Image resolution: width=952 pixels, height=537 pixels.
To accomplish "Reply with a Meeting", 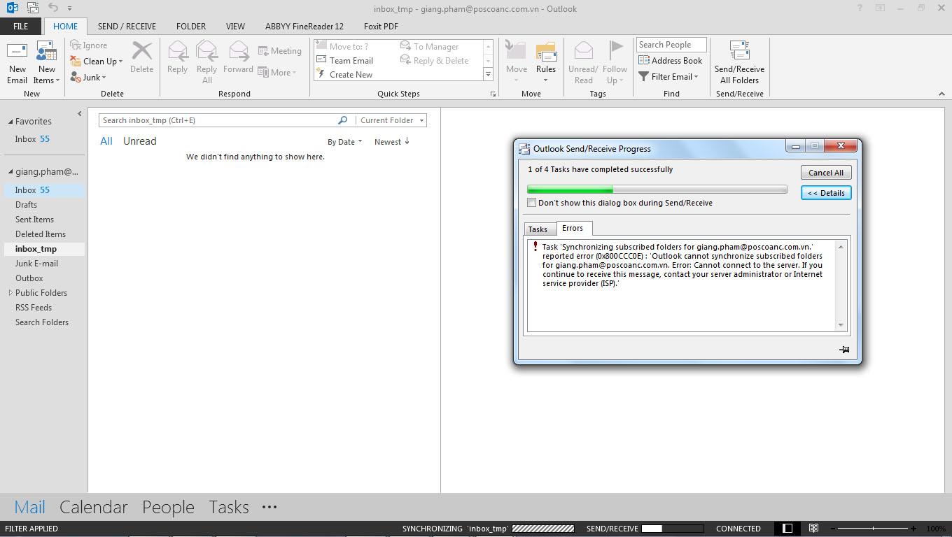I will point(279,51).
